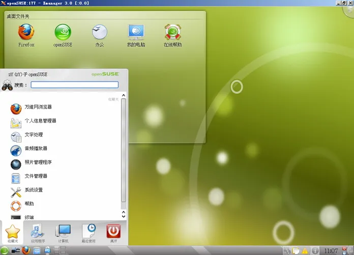Open the 办公 office icon
Screen dimensions: 354x255
[x=100, y=33]
